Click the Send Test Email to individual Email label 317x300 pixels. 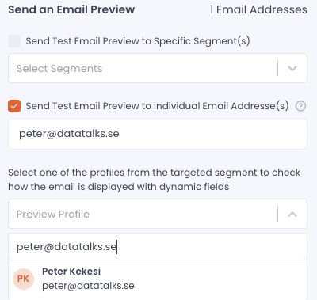pos(157,106)
